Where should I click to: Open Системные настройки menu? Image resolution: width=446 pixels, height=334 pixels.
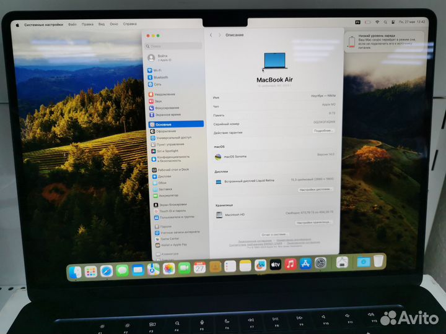click(x=43, y=25)
